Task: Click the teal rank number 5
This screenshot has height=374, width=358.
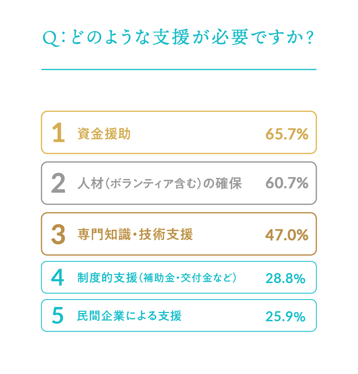Action: [x=58, y=316]
